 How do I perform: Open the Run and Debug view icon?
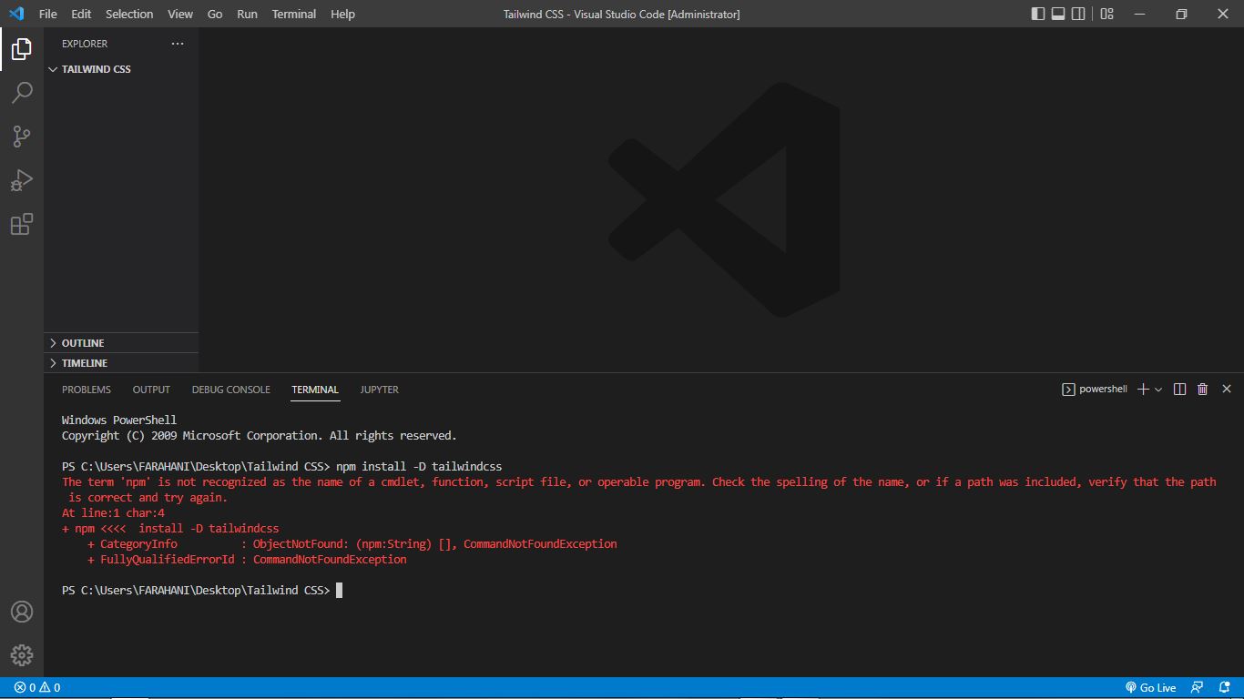(x=22, y=180)
